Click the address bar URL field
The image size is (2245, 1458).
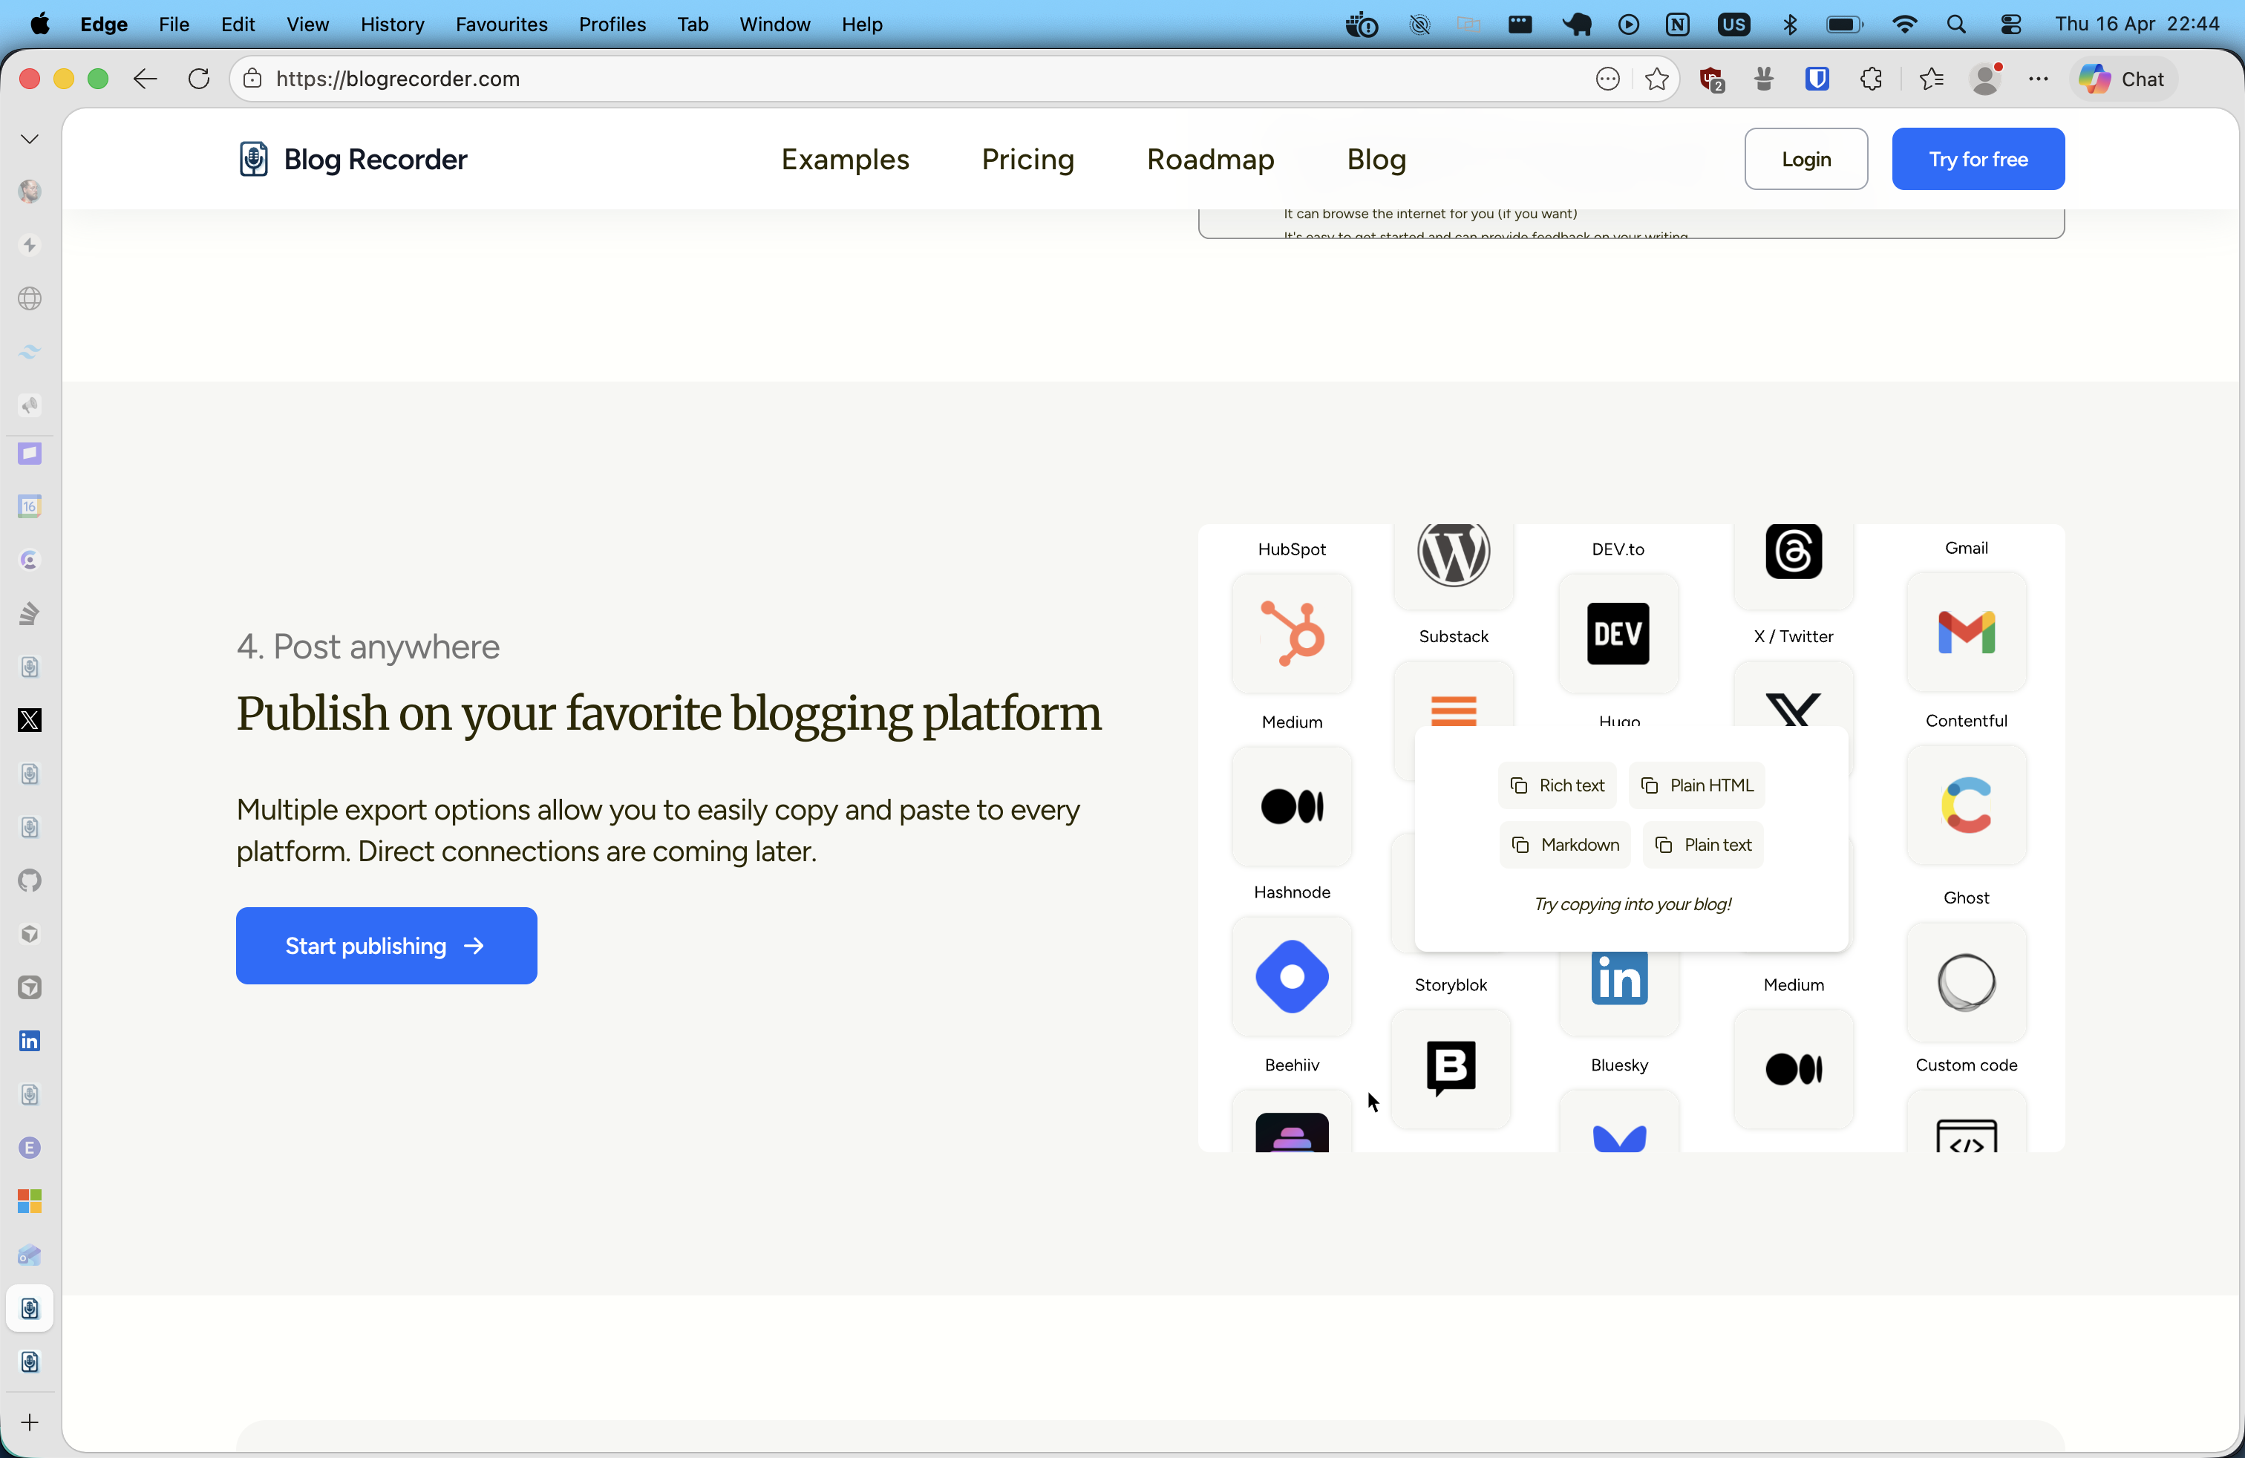click(396, 79)
